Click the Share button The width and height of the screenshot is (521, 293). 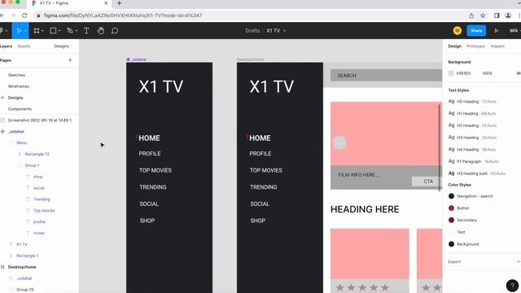(x=476, y=31)
